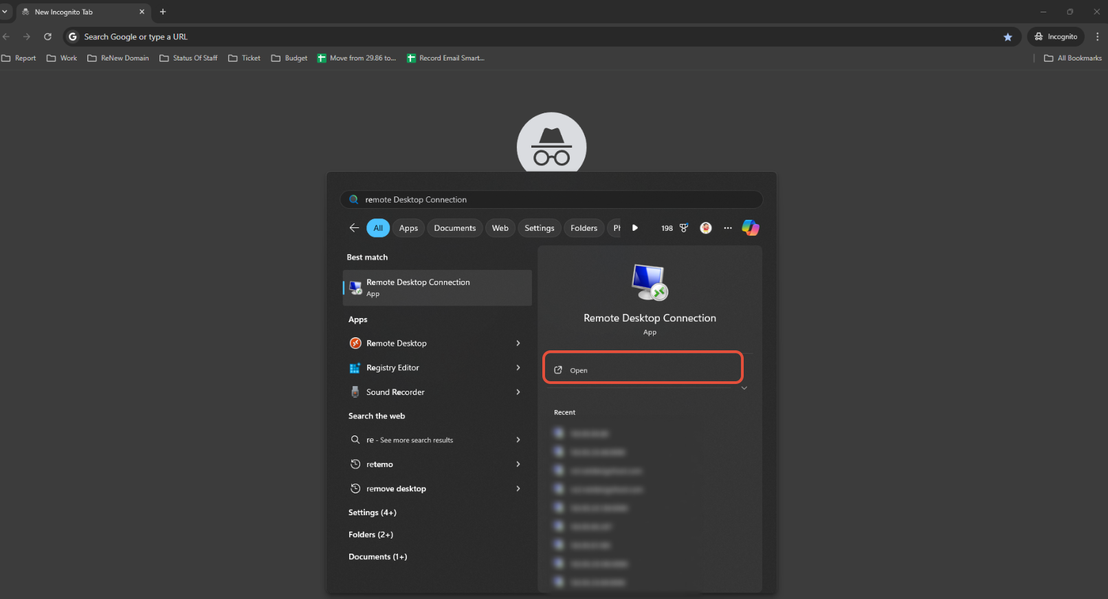Reload the page in Chrome

coord(47,37)
